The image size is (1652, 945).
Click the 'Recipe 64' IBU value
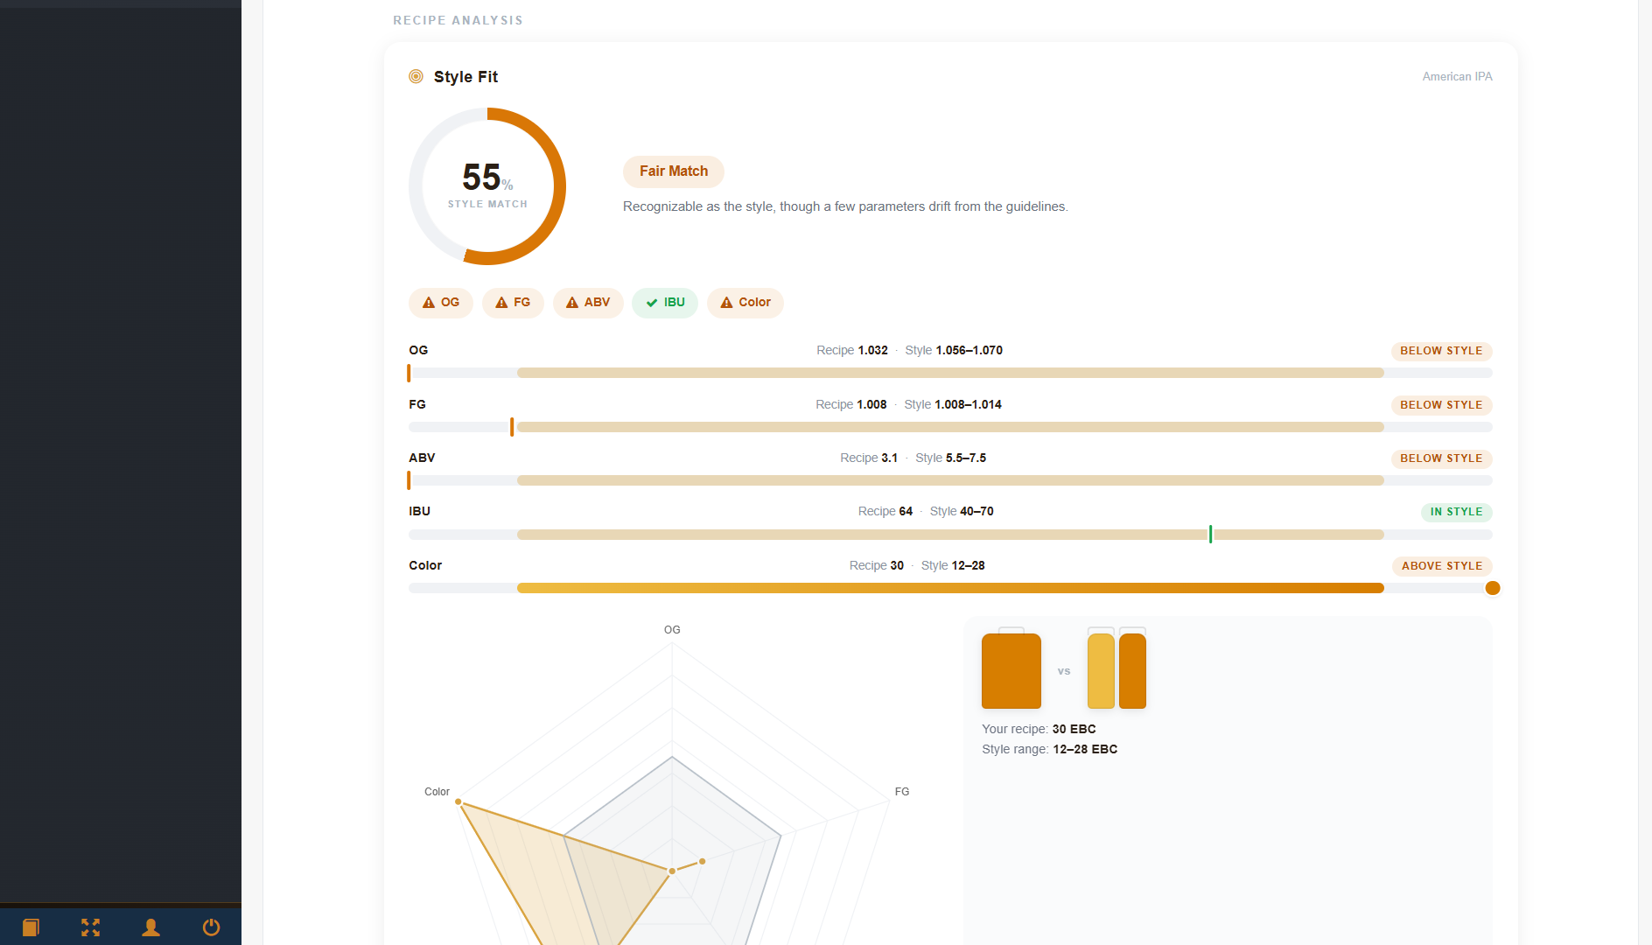coord(885,511)
